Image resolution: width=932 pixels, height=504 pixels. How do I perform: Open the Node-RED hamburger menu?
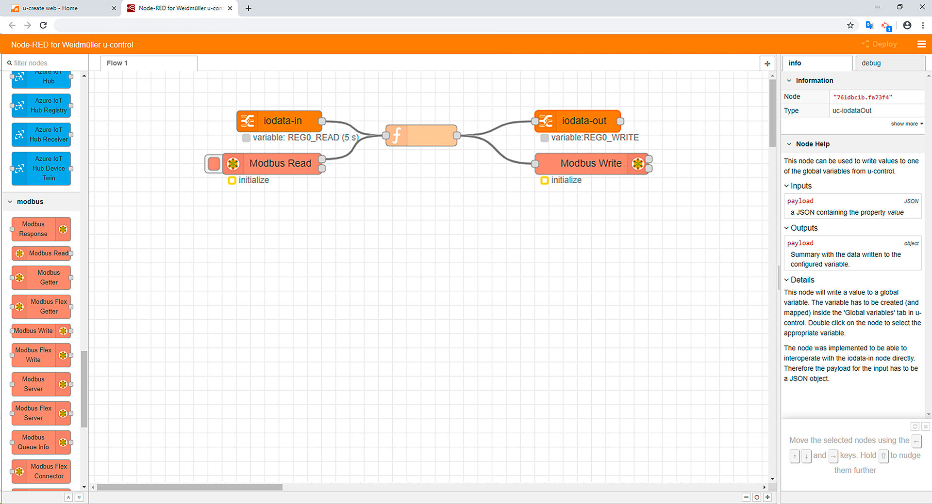[x=921, y=44]
